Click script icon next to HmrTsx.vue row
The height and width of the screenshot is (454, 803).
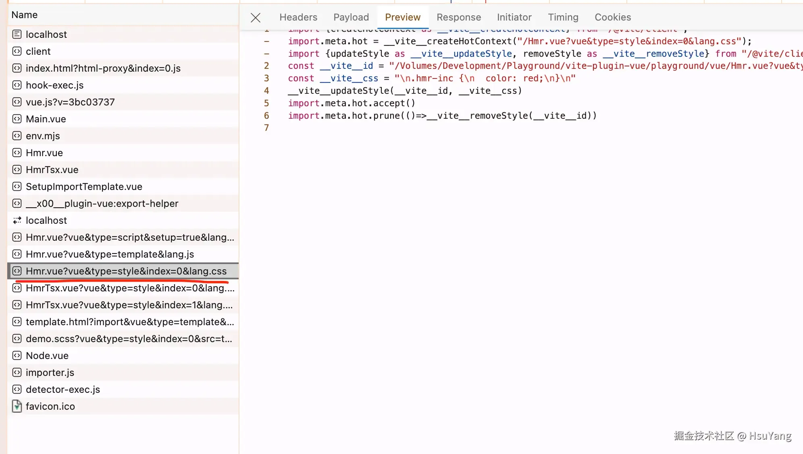(x=17, y=169)
